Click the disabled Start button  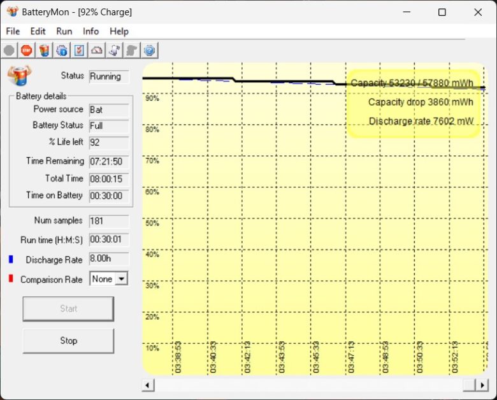pos(68,309)
